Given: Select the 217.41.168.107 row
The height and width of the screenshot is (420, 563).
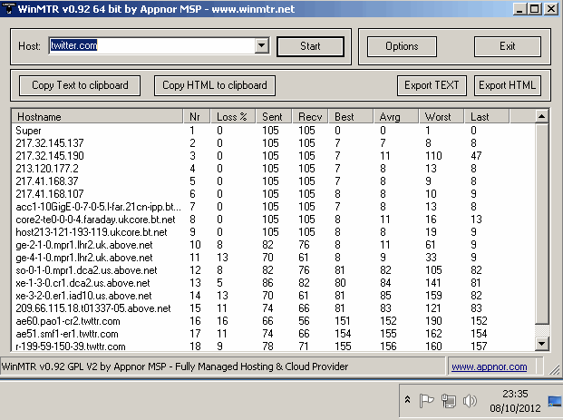Looking at the screenshot, I should [274, 193].
